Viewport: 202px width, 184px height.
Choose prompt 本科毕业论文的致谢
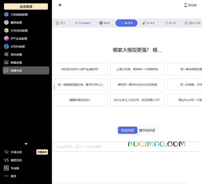click(137, 85)
